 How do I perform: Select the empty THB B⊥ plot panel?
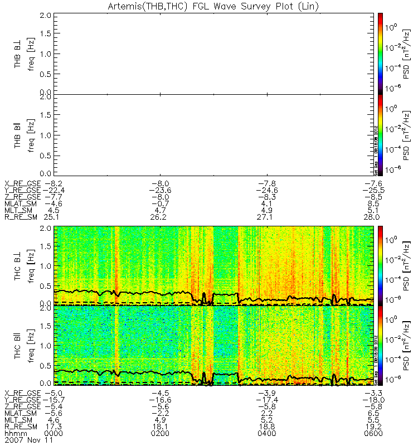[213, 54]
